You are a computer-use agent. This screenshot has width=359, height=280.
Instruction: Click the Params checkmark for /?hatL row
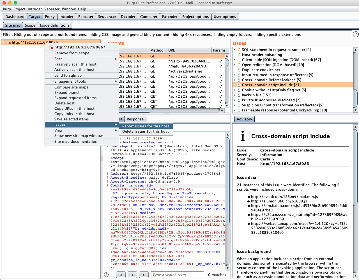(x=221, y=66)
